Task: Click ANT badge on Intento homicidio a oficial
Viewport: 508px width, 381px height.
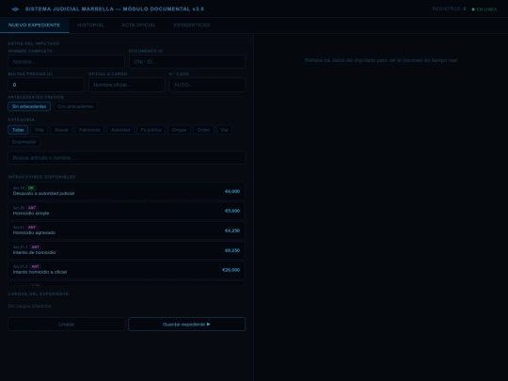Action: point(36,266)
